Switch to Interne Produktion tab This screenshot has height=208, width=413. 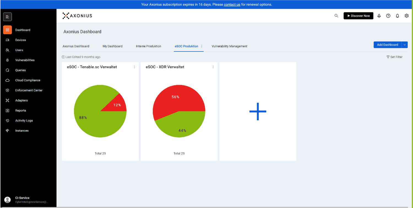coord(149,46)
